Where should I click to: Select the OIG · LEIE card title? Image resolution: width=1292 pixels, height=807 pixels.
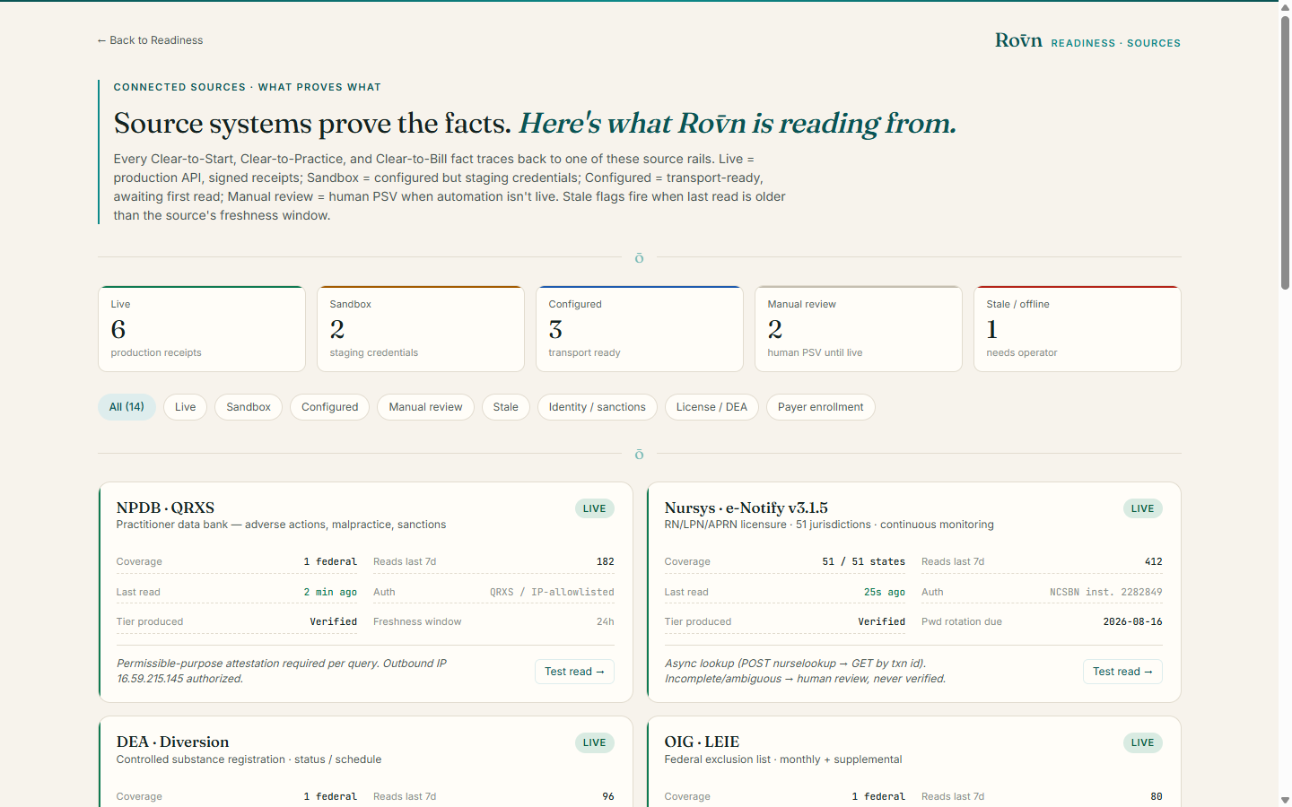[702, 742]
